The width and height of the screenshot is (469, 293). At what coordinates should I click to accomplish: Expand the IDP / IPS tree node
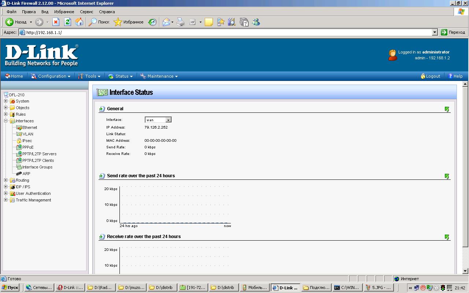[5, 187]
